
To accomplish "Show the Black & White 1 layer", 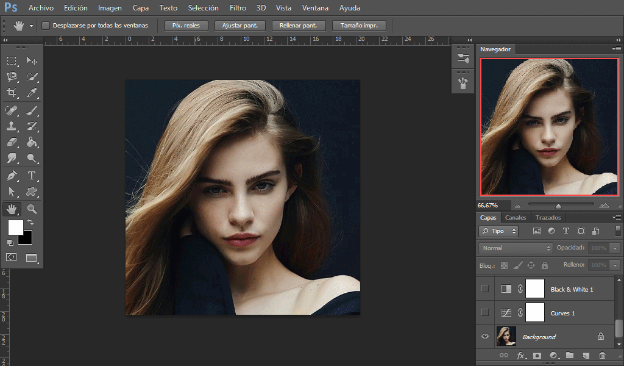I will coord(485,289).
